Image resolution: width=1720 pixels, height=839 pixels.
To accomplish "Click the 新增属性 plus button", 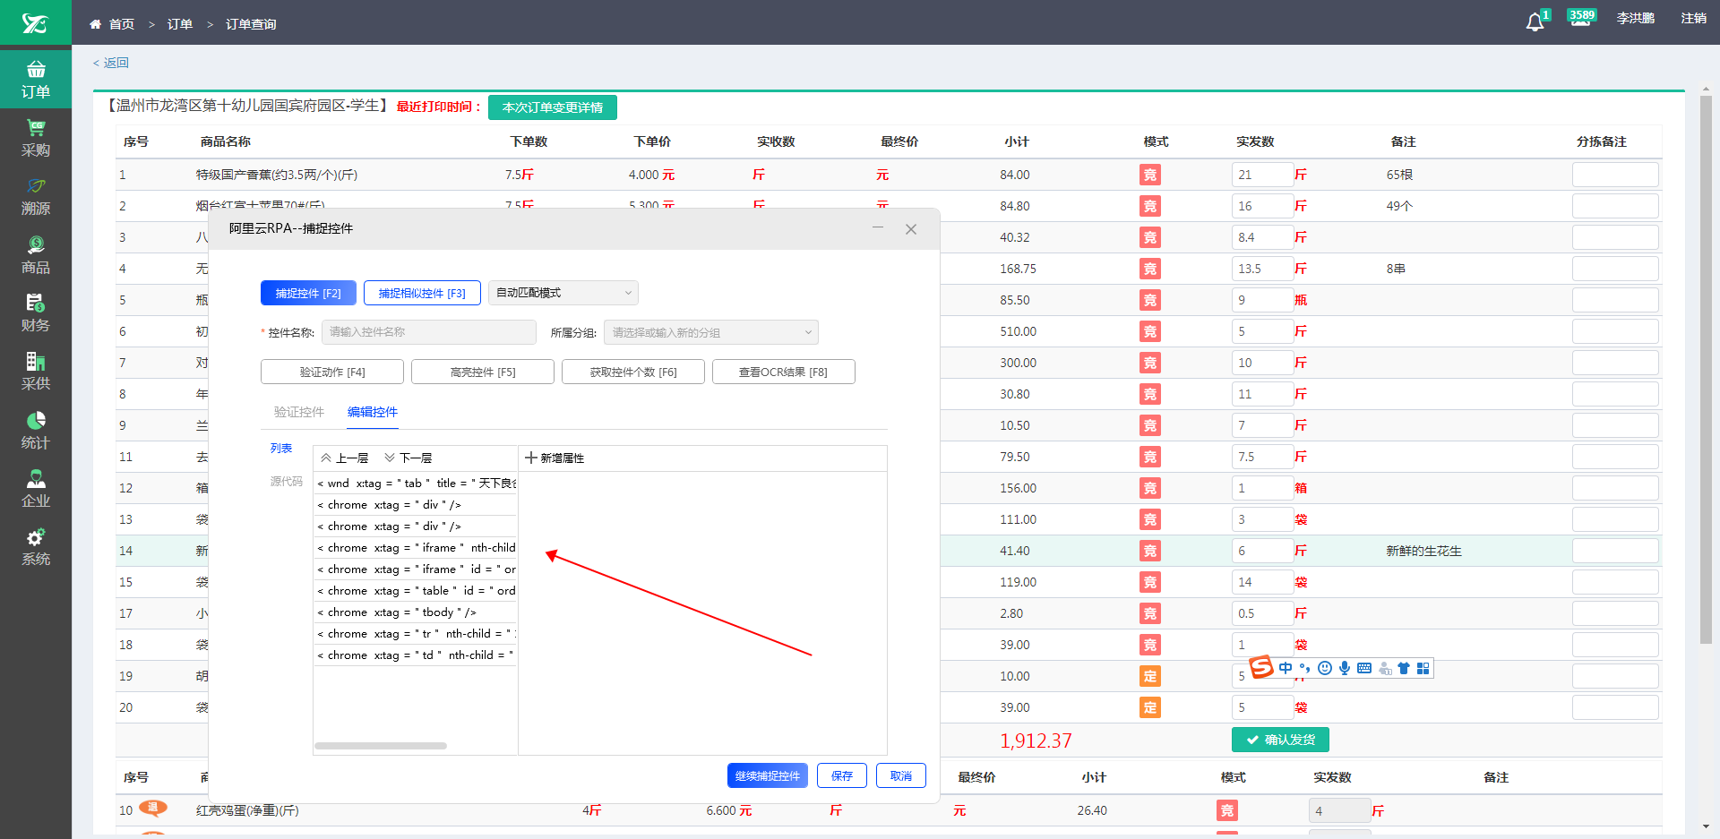I will tap(555, 458).
